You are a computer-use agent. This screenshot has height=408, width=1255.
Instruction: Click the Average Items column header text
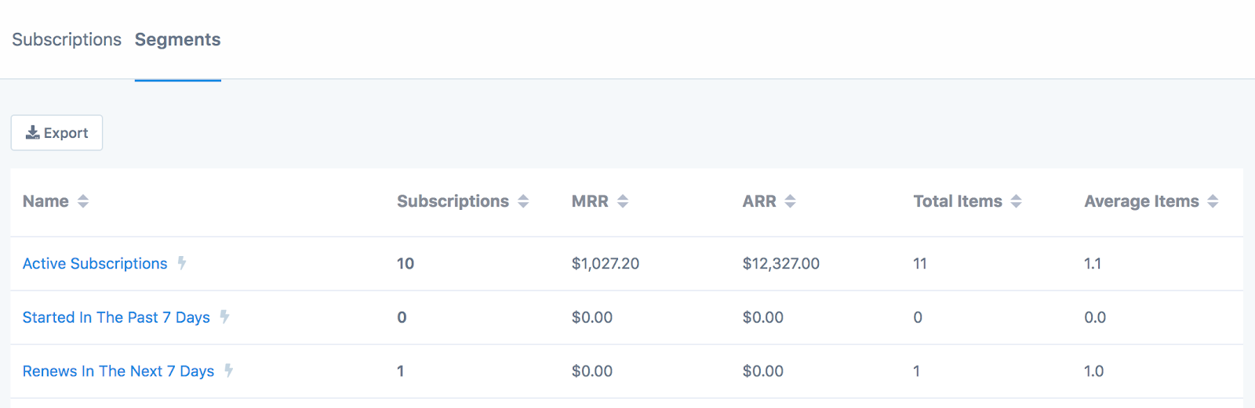click(x=1141, y=201)
